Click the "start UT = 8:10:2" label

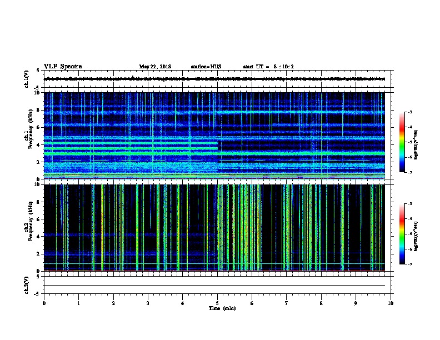click(x=268, y=67)
